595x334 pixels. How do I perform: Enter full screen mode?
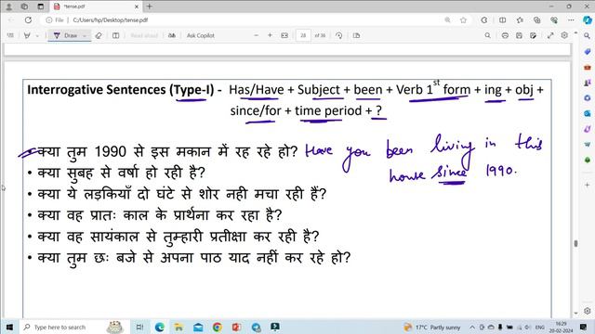pos(550,35)
